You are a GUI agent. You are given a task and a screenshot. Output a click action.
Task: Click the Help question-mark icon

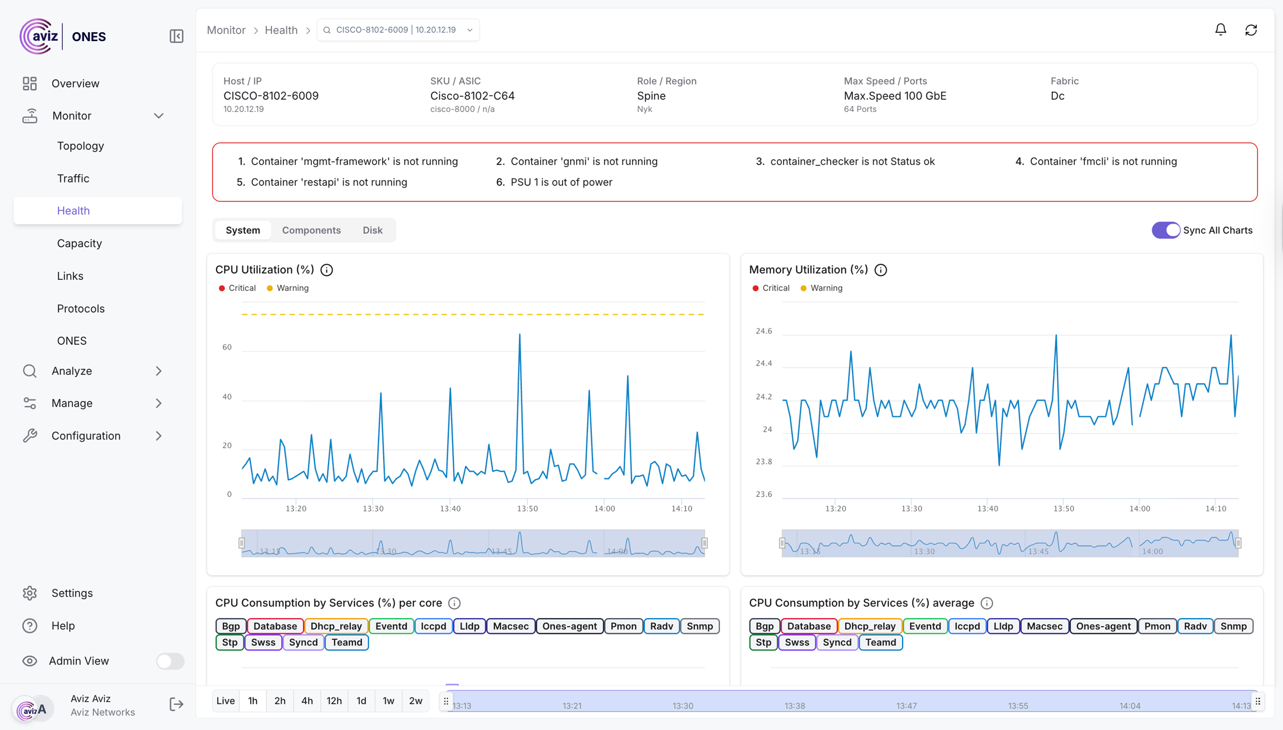(x=30, y=625)
